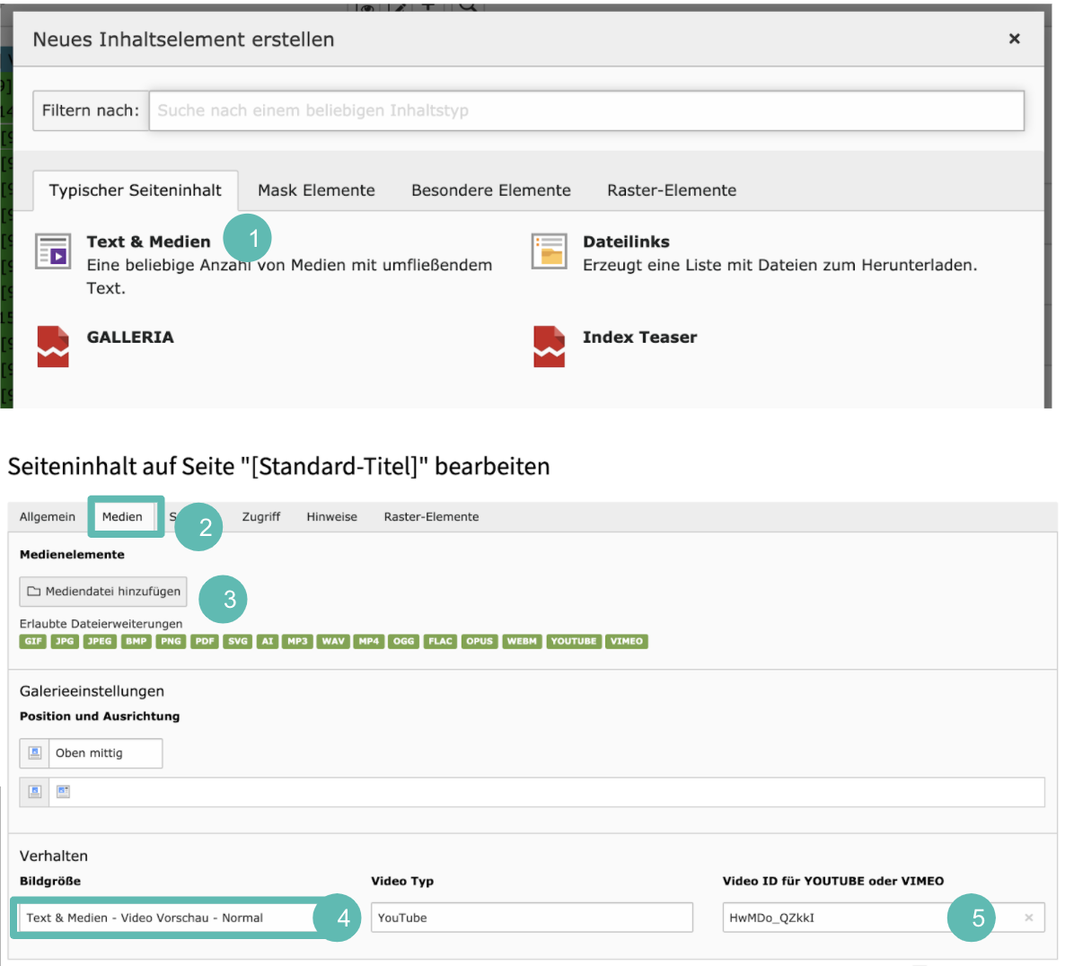
Task: Click the MP4 extension badge
Action: pos(369,641)
